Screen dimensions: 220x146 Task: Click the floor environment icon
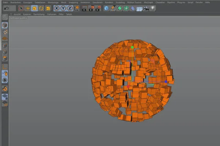coord(139,9)
